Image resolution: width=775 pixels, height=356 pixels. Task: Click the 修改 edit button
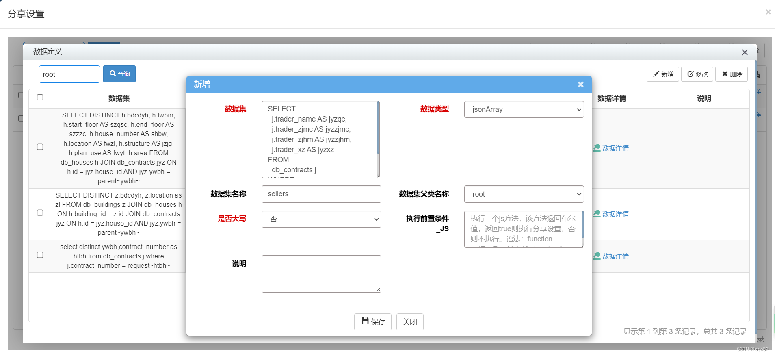697,74
